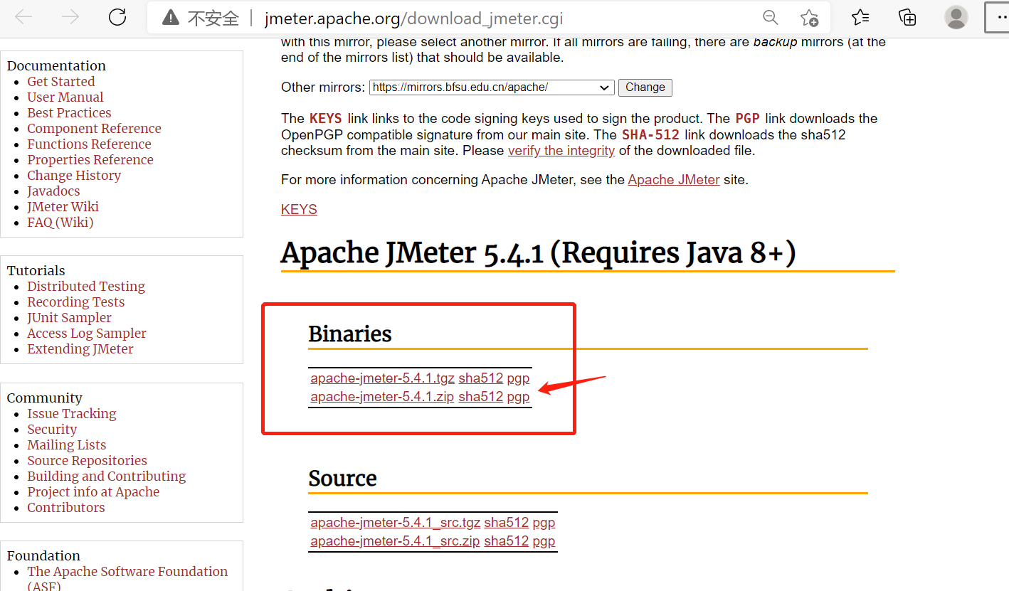The height and width of the screenshot is (591, 1009).
Task: Open Component Reference link
Action: point(94,129)
